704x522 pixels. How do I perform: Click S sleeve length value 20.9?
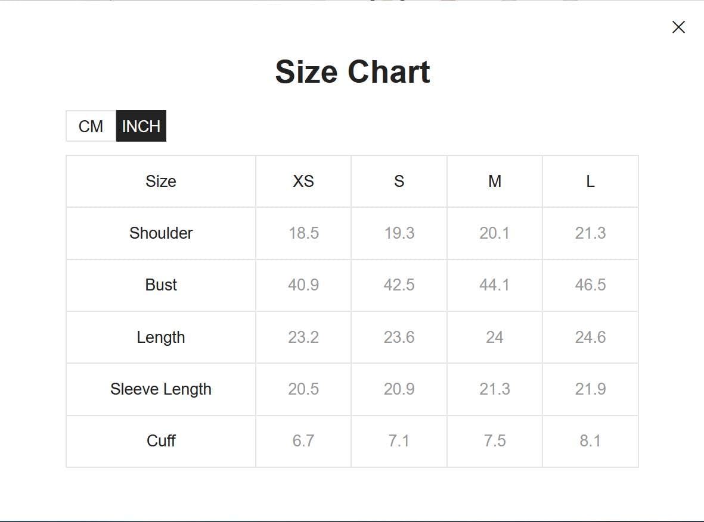pyautogui.click(x=399, y=389)
